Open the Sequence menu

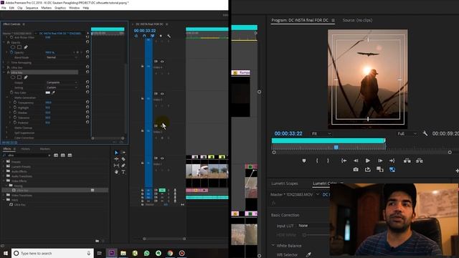coord(32,8)
